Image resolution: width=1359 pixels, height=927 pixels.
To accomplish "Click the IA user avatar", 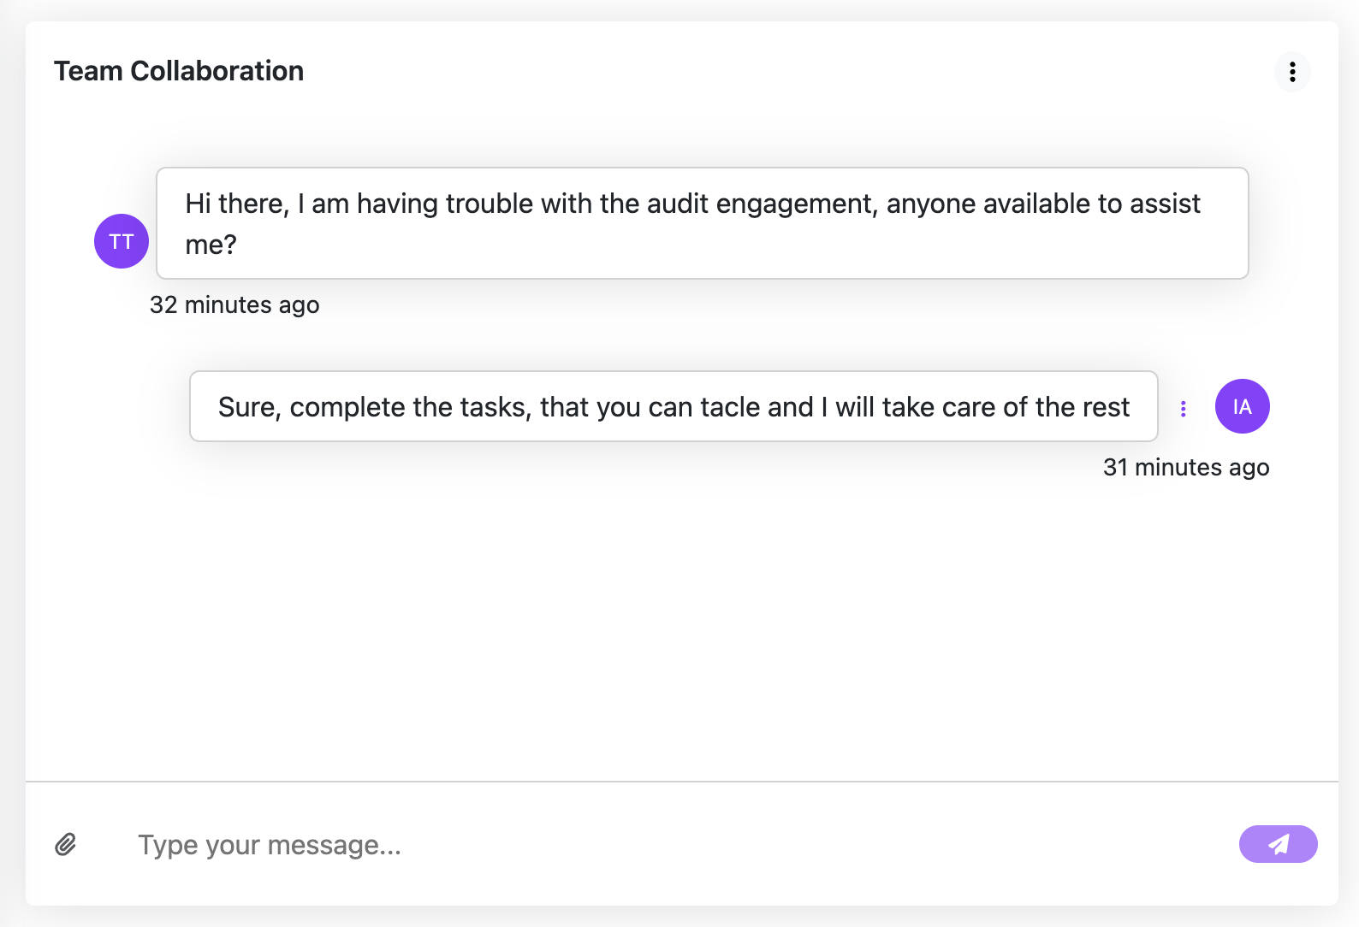I will (1242, 406).
